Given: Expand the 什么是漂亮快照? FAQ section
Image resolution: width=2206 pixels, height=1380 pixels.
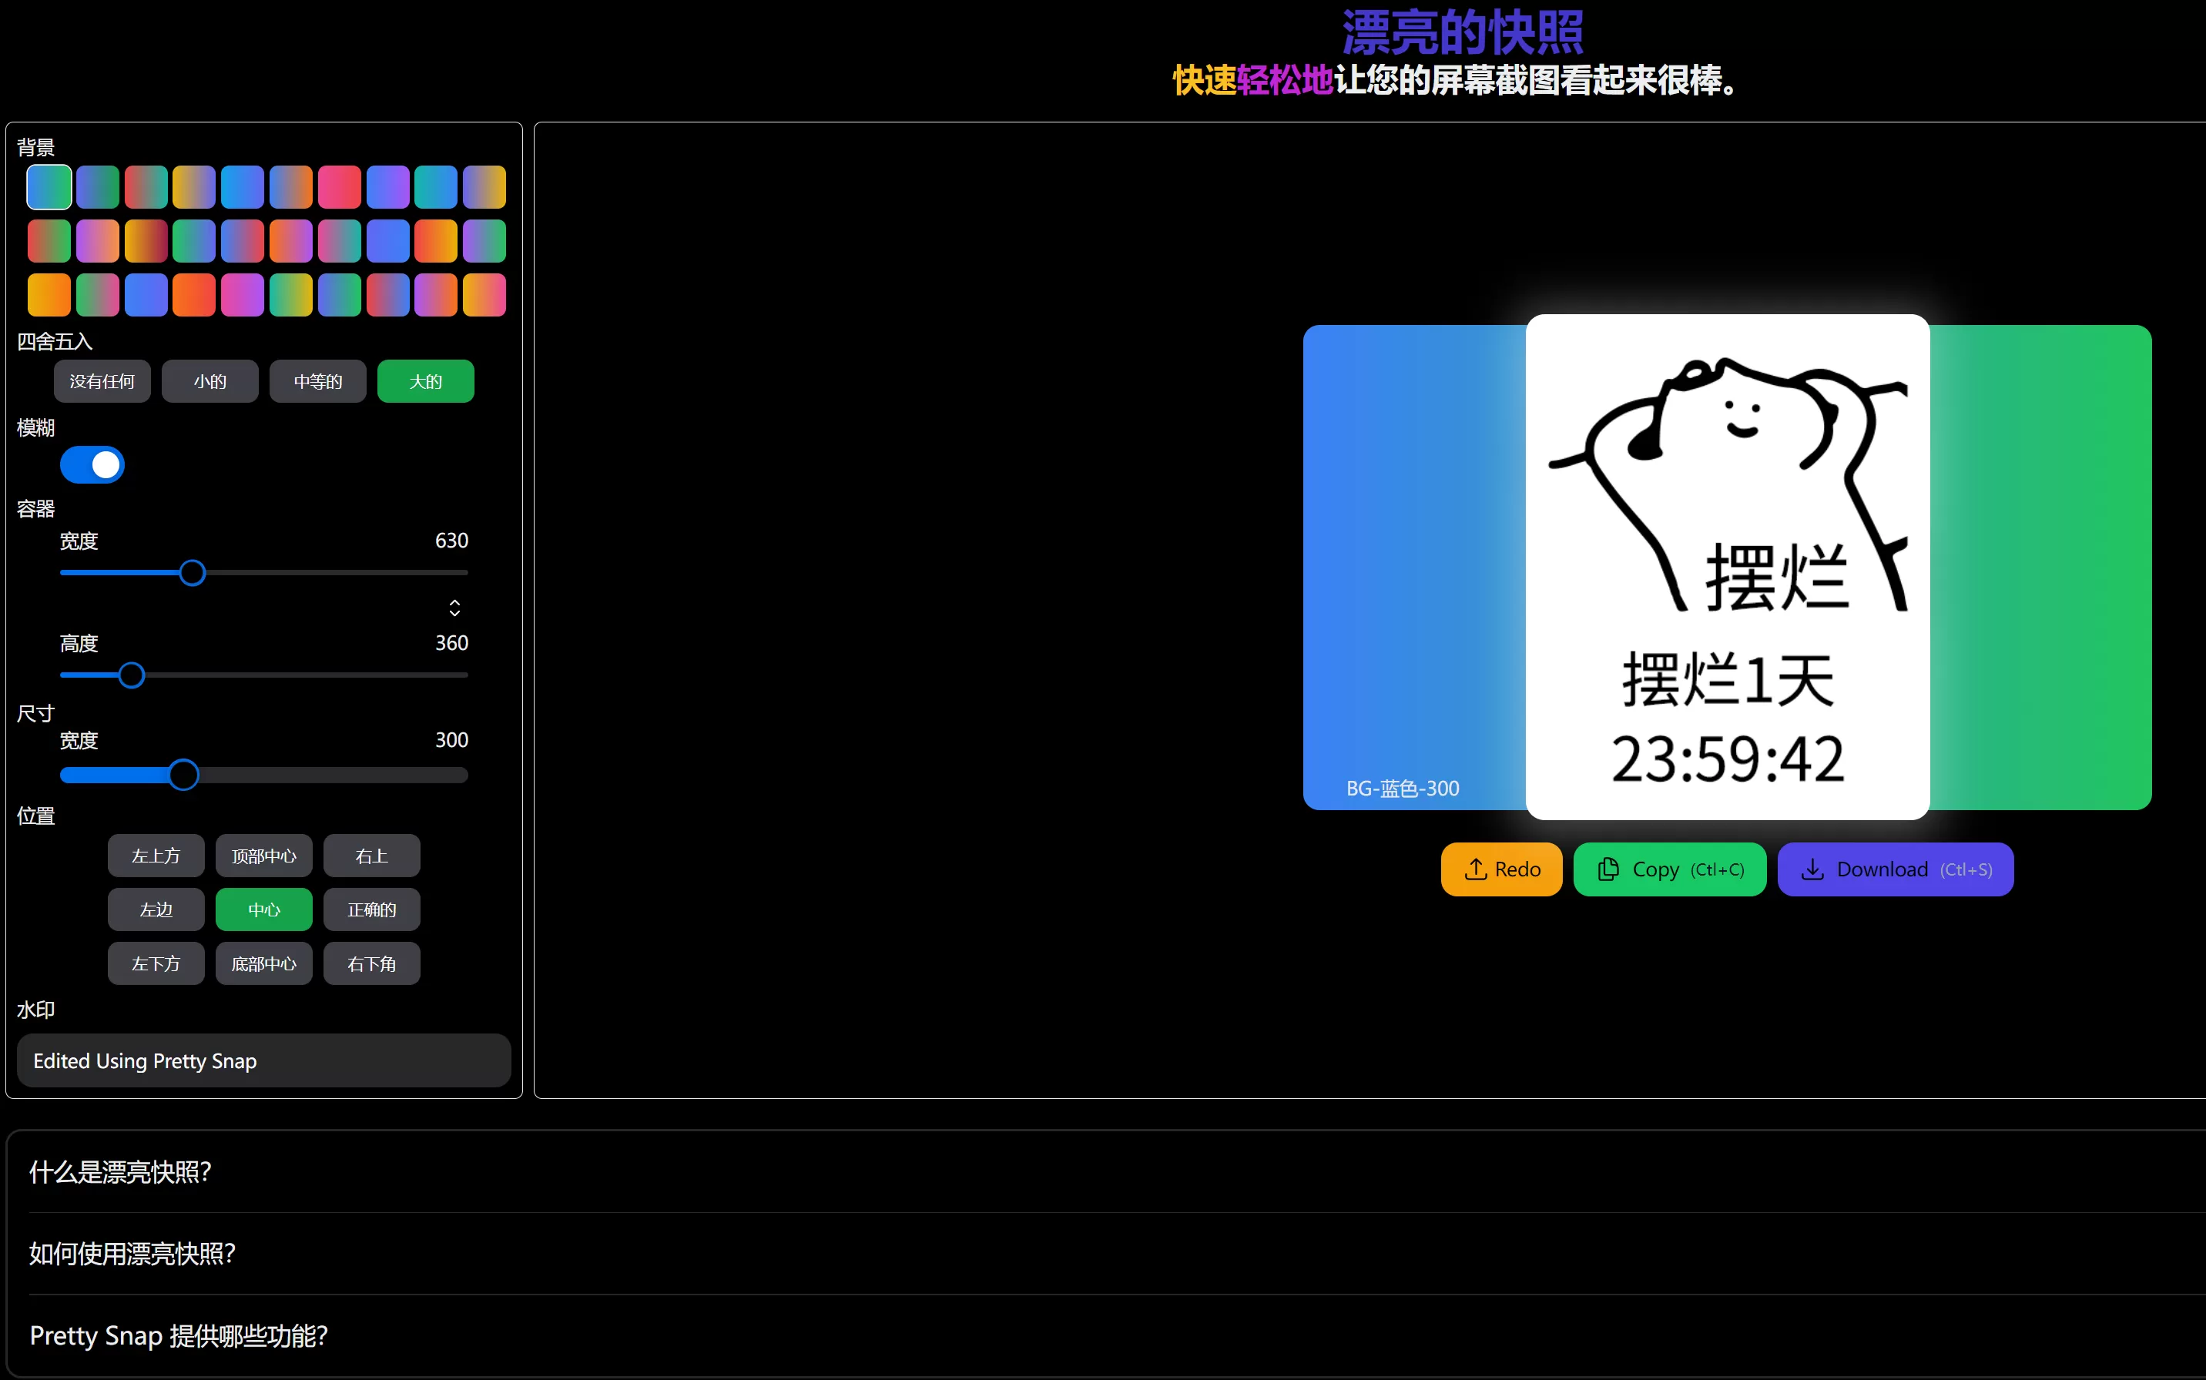Looking at the screenshot, I should click(119, 1172).
